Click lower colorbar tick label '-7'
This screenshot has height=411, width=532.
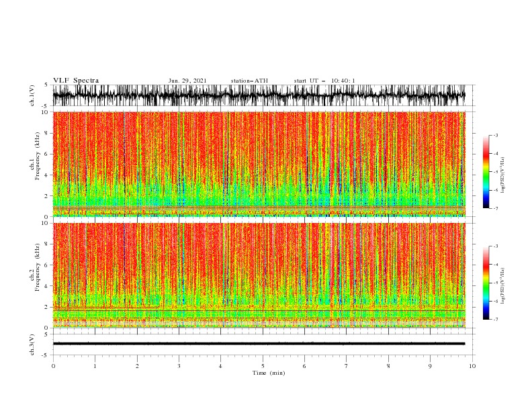click(x=495, y=319)
